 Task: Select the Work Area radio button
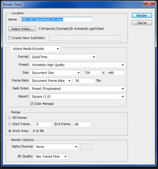10,131
